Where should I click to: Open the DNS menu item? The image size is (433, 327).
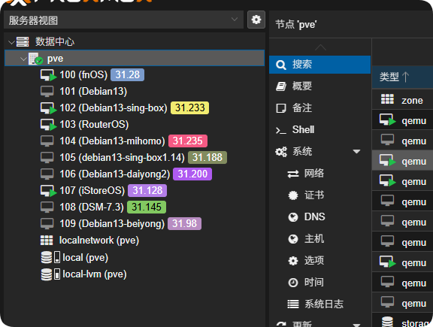(x=319, y=217)
